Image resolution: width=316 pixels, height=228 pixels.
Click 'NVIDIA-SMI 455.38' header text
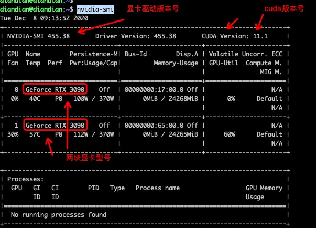pos(38,36)
